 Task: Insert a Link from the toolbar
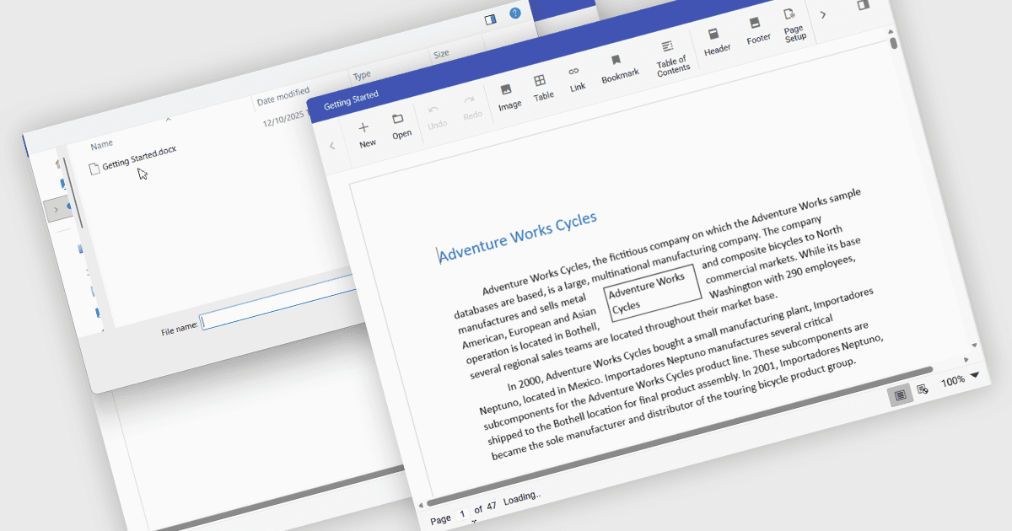[576, 78]
